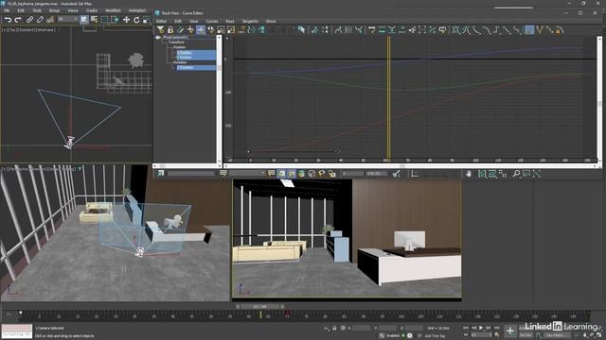Screen dimensions: 606x340
Task: Activate the Pan hand tool in curve editor
Action: (469, 174)
